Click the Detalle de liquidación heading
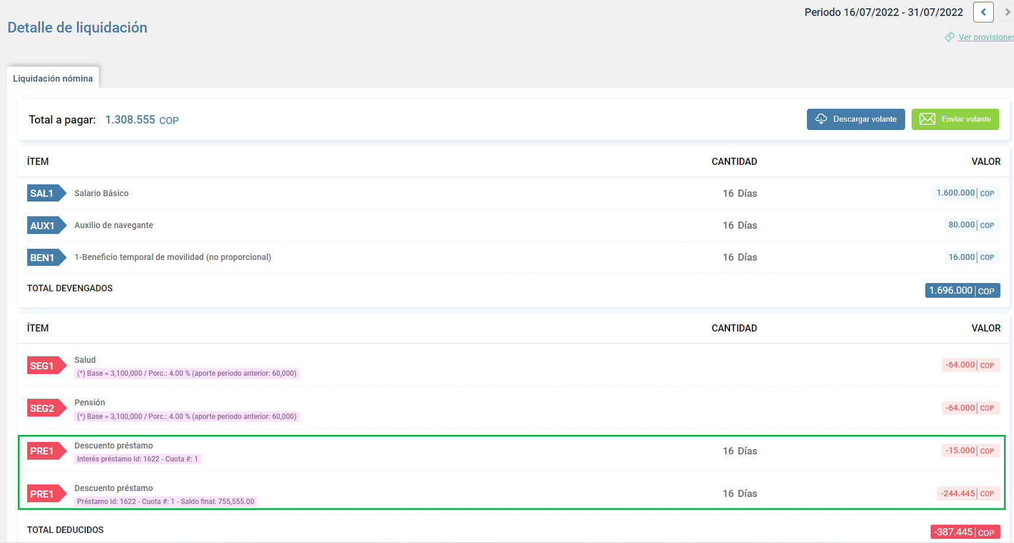 click(77, 28)
